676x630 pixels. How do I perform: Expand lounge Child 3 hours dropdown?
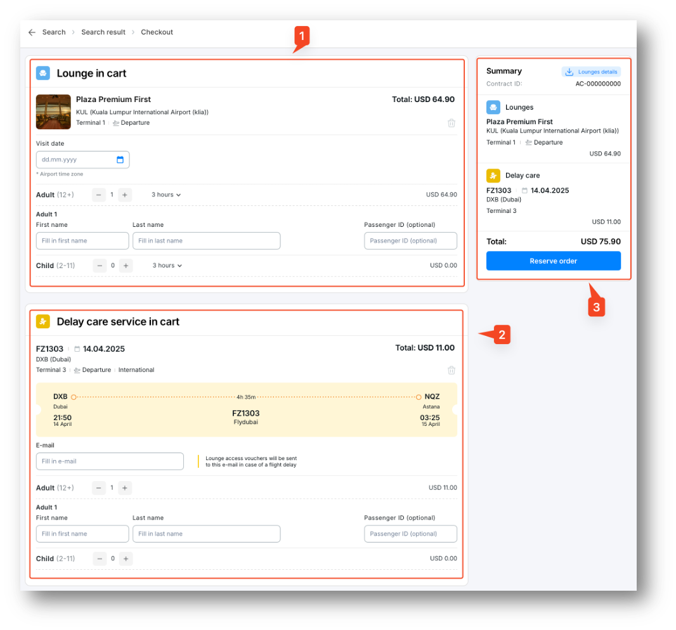pyautogui.click(x=167, y=266)
